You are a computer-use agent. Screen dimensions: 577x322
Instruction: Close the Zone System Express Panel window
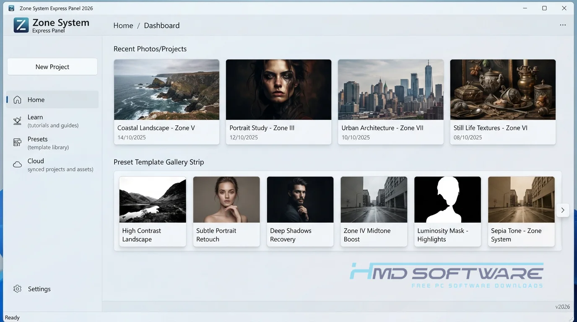tap(564, 8)
